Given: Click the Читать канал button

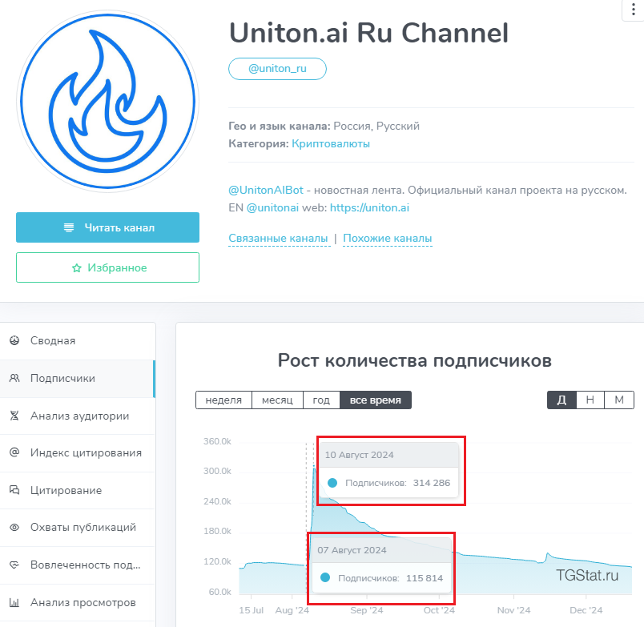Looking at the screenshot, I should point(107,227).
